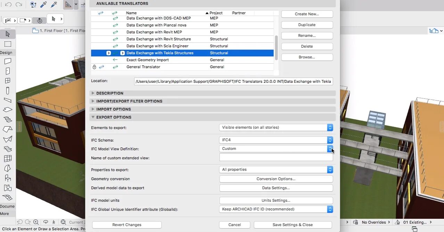Screen dimensions: 444x232
Task: Select Data Exchange with Revit Structure row
Action: (182, 39)
